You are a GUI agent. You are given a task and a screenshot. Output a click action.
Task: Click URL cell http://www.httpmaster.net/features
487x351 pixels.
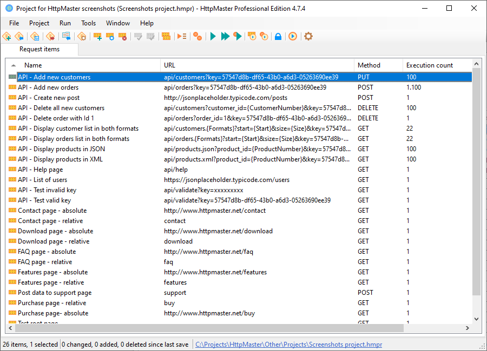(215, 272)
